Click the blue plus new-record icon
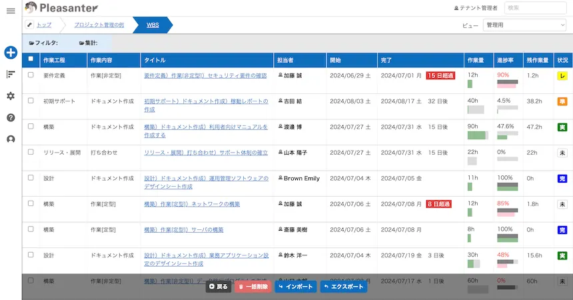The image size is (573, 300). click(x=11, y=52)
